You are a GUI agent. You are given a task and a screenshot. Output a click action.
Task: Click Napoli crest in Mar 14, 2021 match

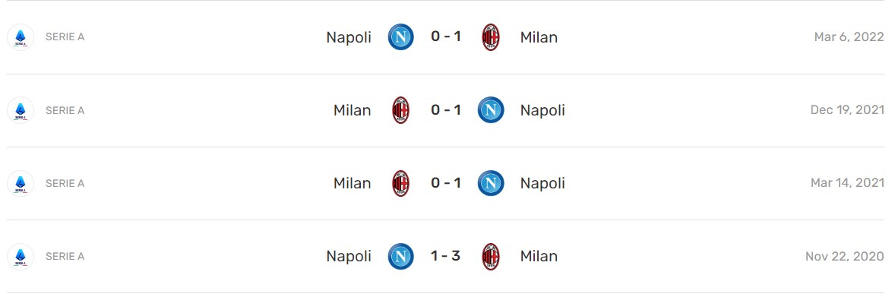coord(490,183)
